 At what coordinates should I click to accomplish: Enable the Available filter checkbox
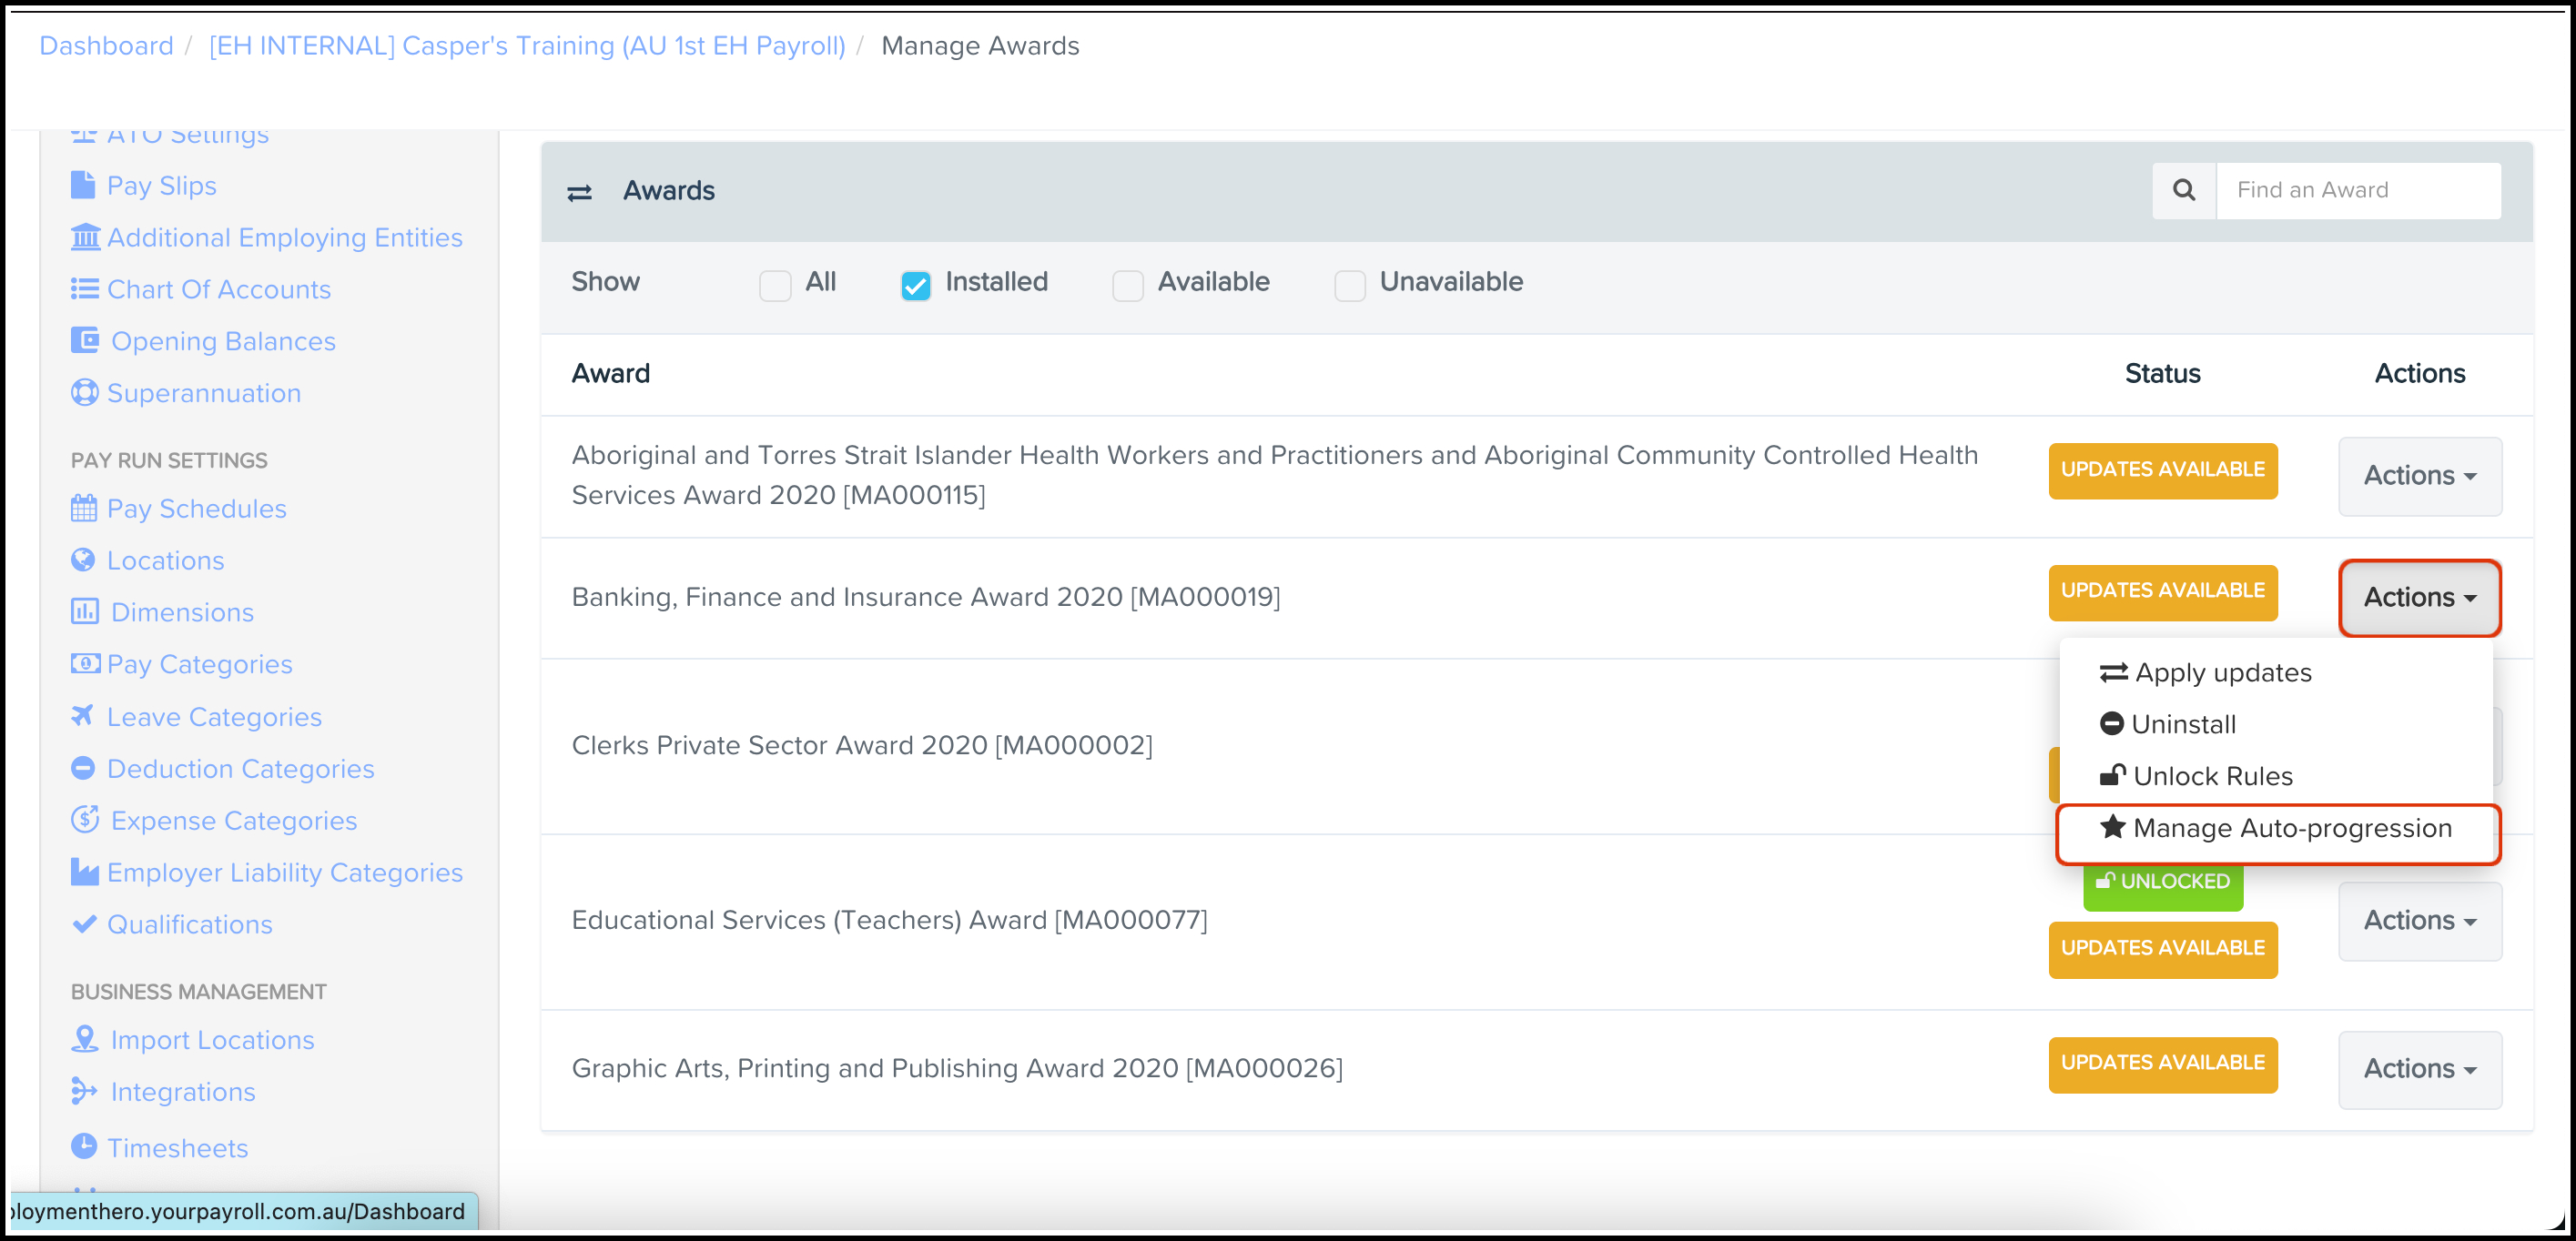point(1127,286)
